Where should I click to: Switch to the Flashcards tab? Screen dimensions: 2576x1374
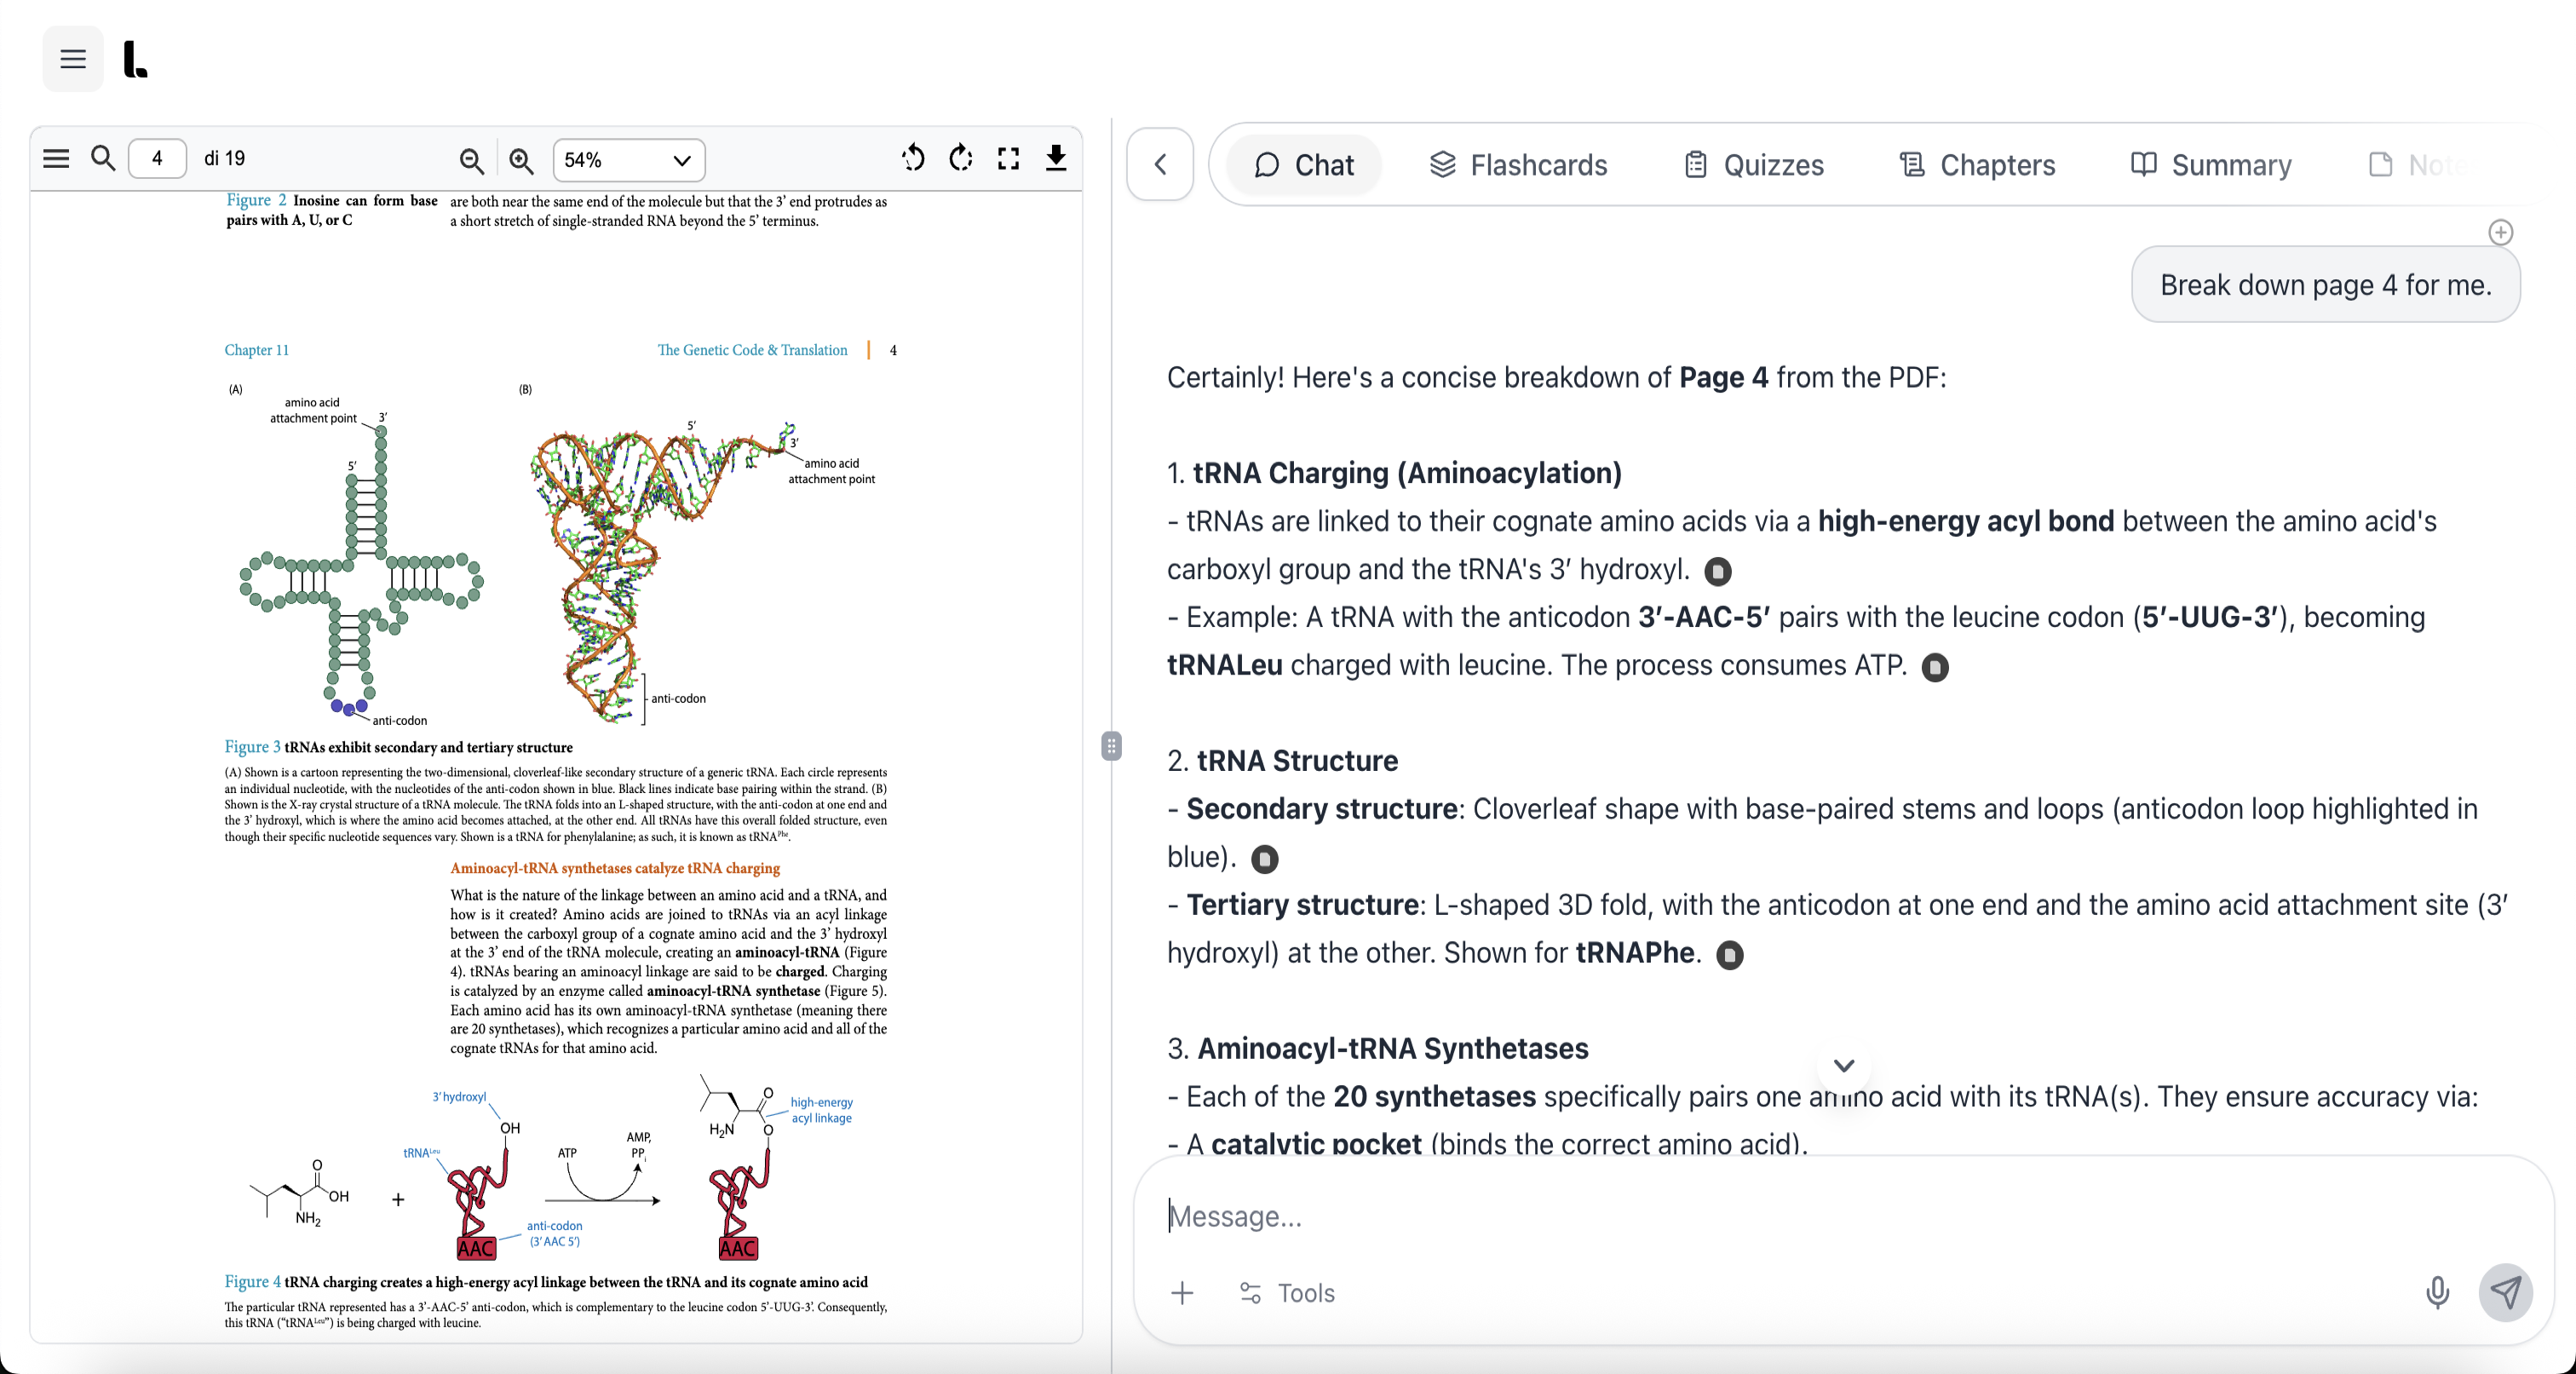click(1518, 165)
